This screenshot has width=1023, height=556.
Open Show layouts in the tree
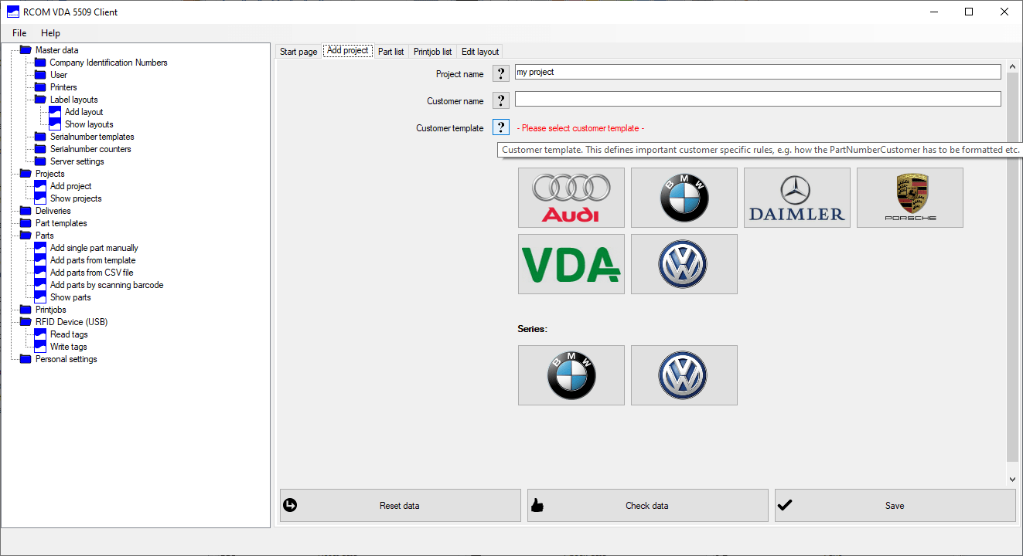[89, 124]
